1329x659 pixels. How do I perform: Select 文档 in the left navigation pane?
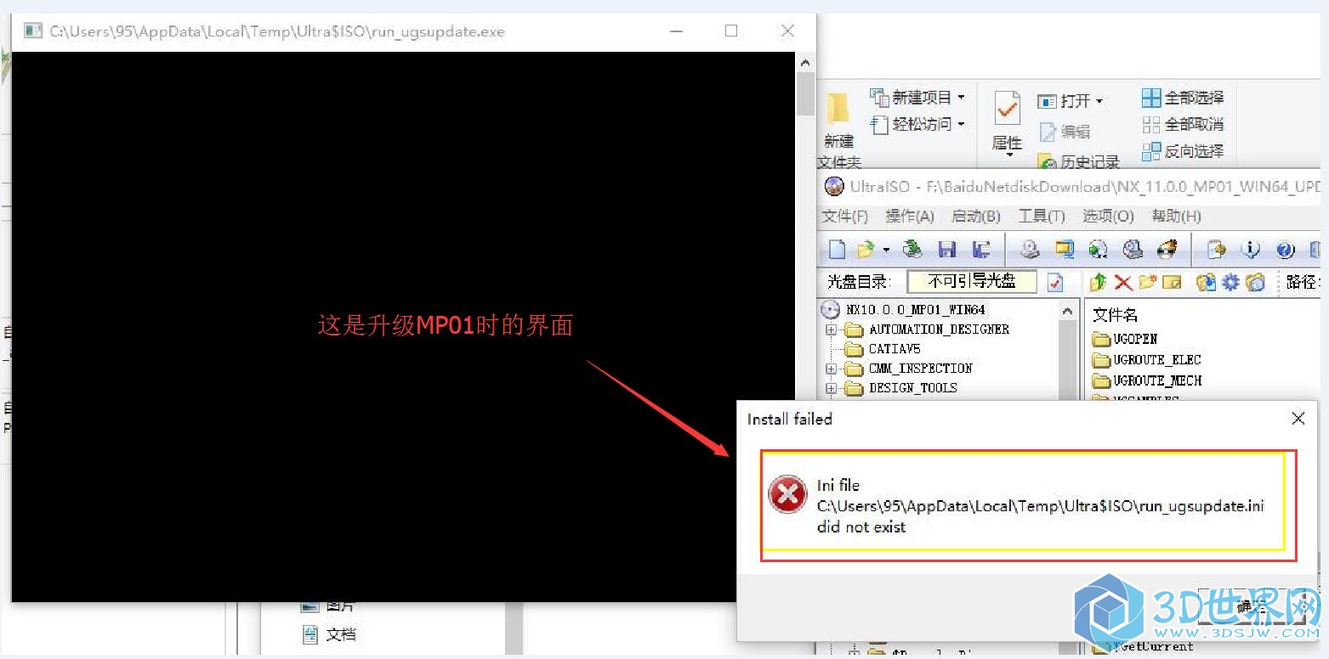point(331,634)
